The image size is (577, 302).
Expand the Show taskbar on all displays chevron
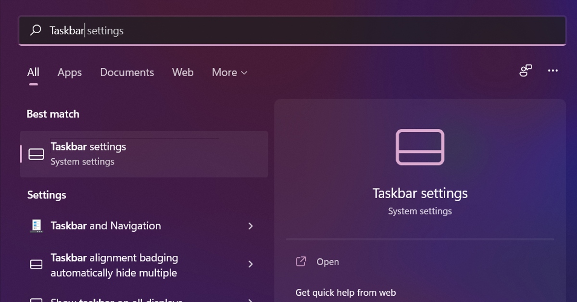[x=251, y=299]
